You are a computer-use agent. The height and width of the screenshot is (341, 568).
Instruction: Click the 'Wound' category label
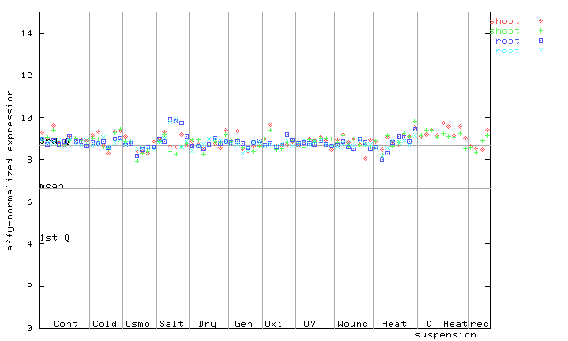pyautogui.click(x=352, y=323)
